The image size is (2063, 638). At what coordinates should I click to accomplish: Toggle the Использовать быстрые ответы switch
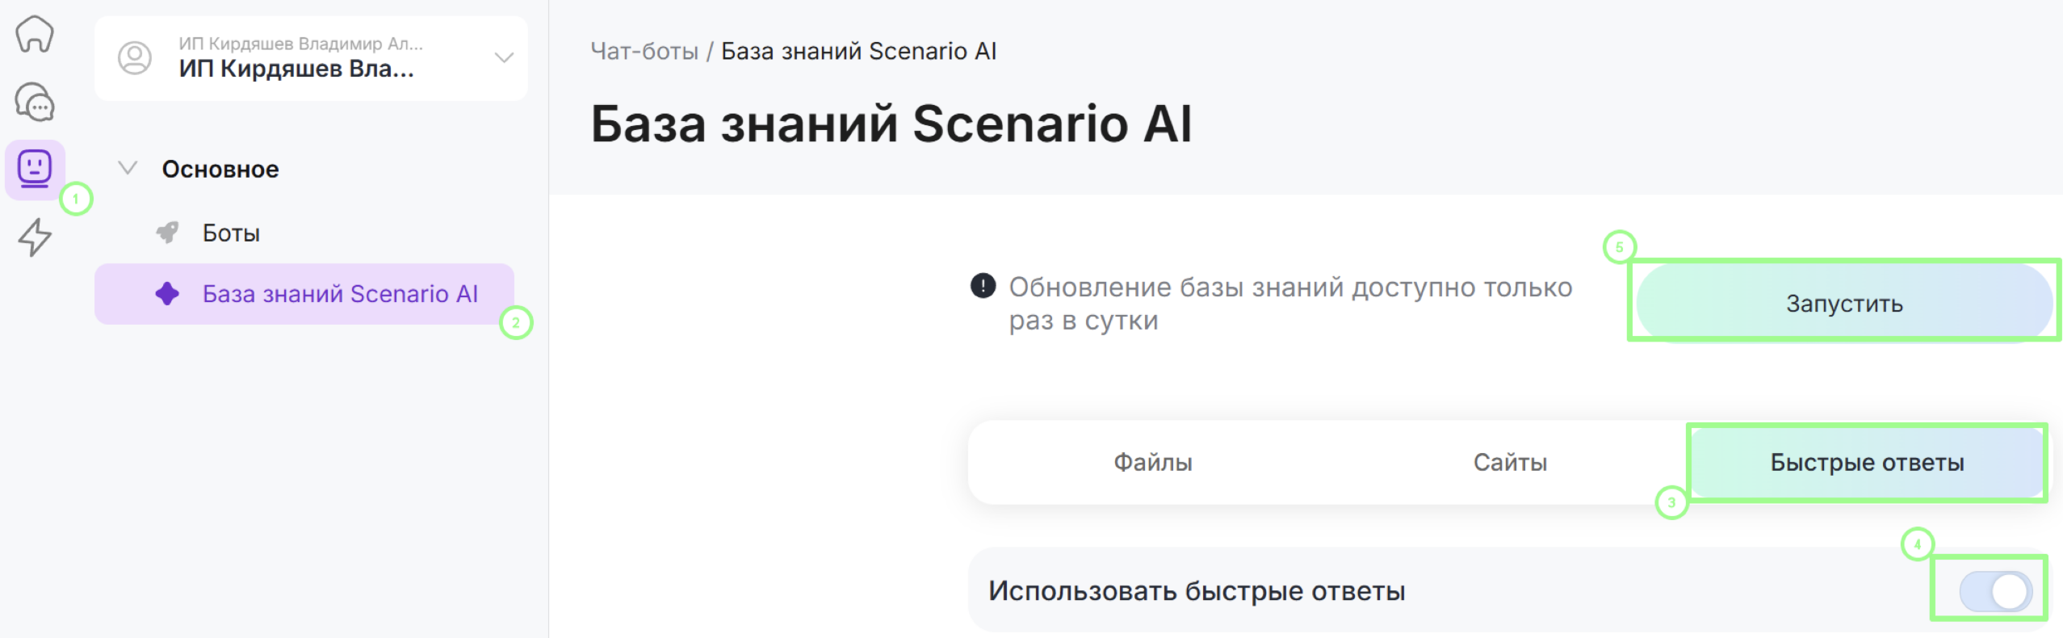coord(1995,592)
